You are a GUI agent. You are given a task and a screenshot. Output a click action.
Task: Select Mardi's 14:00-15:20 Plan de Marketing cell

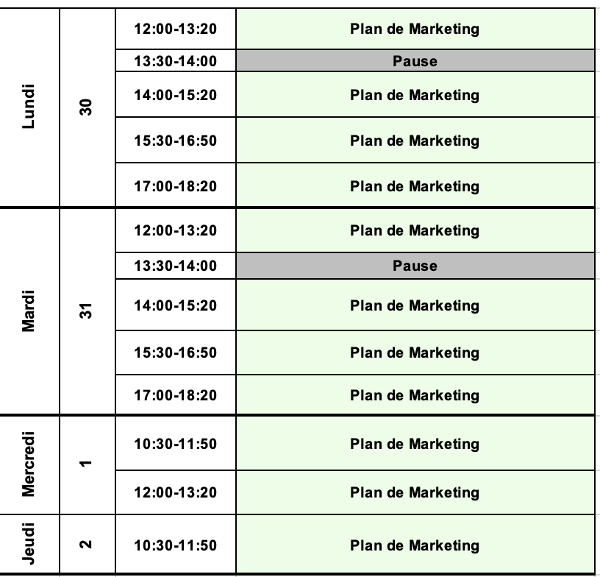(x=415, y=305)
